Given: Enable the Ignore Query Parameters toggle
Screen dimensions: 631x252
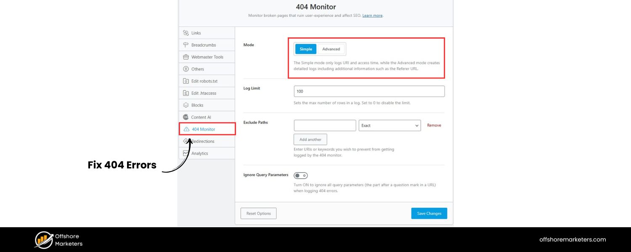Looking at the screenshot, I should coord(300,175).
